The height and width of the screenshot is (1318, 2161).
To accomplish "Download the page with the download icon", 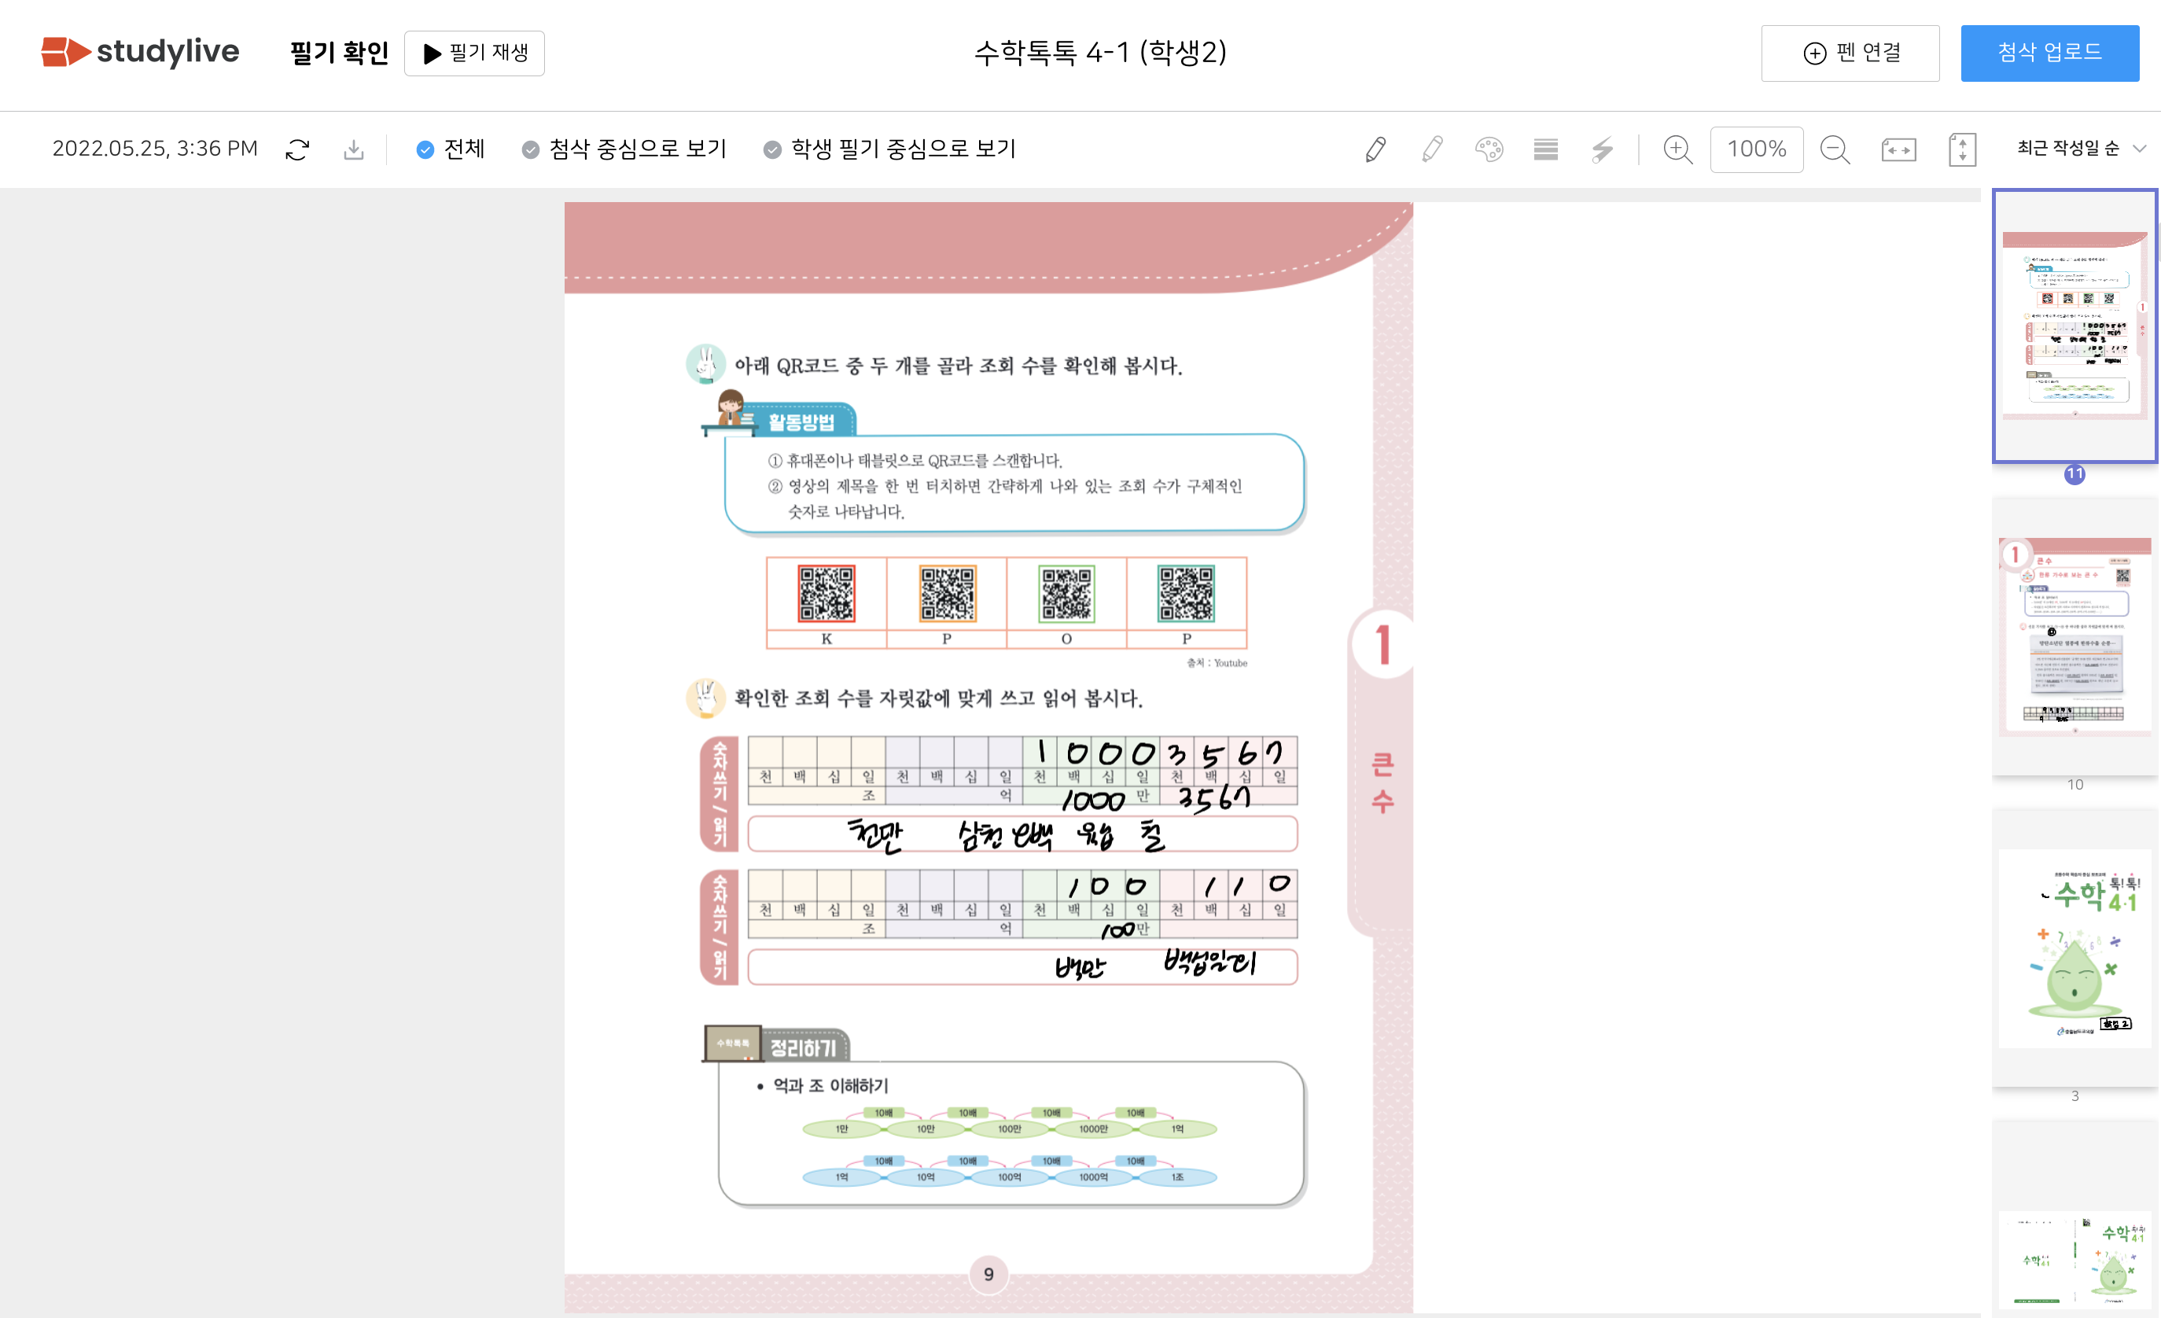I will 353,150.
